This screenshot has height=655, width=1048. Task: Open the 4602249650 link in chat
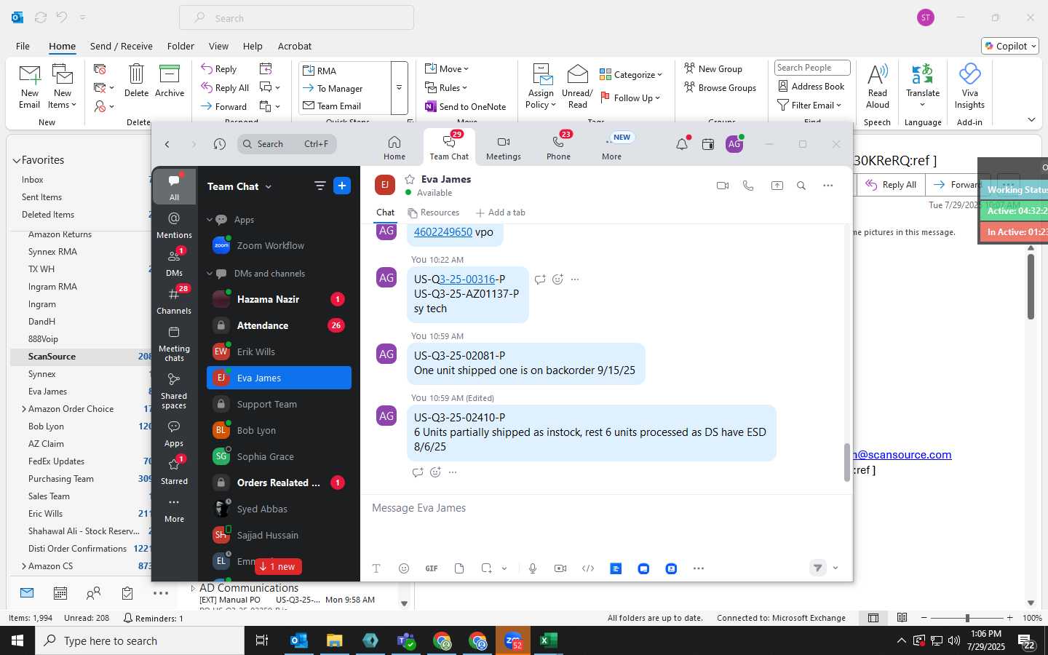(443, 232)
